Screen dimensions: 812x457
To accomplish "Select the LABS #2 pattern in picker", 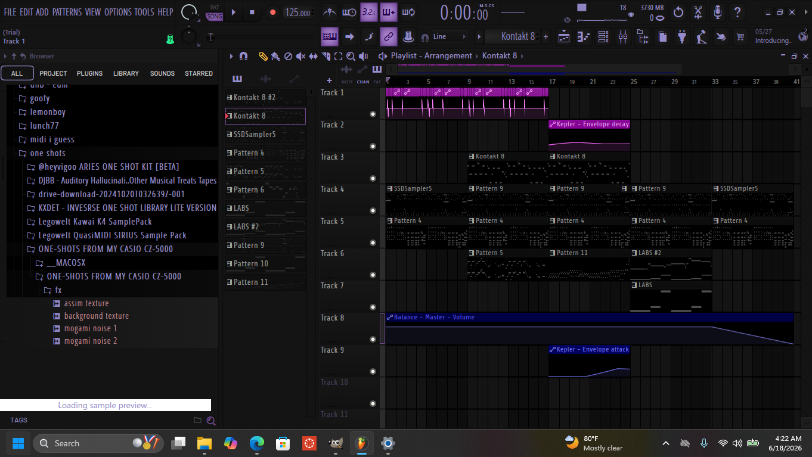I will pyautogui.click(x=265, y=227).
